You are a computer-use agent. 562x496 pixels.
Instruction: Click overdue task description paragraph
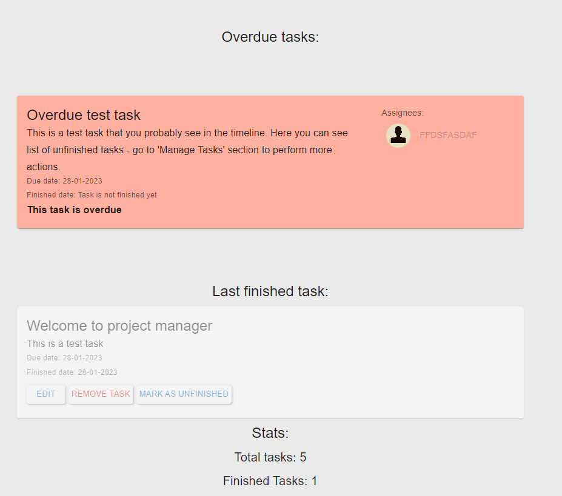[187, 150]
